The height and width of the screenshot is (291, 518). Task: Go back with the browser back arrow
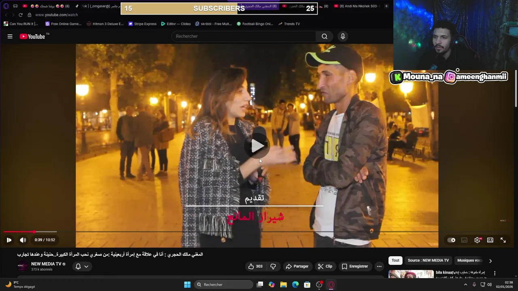click(6, 15)
